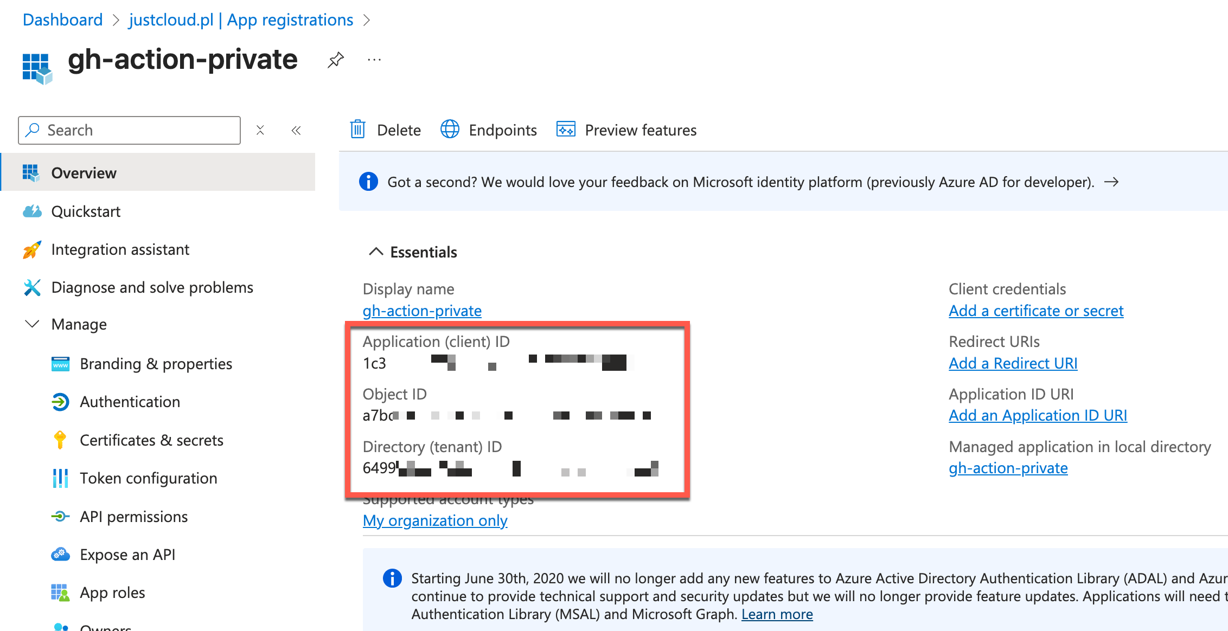Click gh-action-private display name link
Image resolution: width=1228 pixels, height=631 pixels.
[422, 311]
